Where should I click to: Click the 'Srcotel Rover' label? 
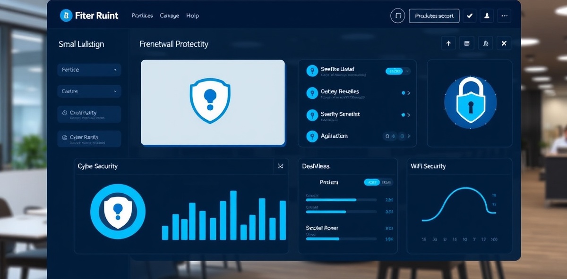[322, 228]
